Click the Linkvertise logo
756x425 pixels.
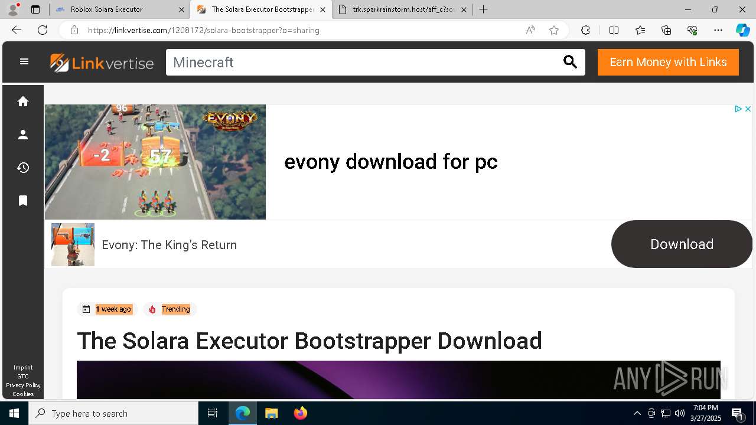coord(102,63)
